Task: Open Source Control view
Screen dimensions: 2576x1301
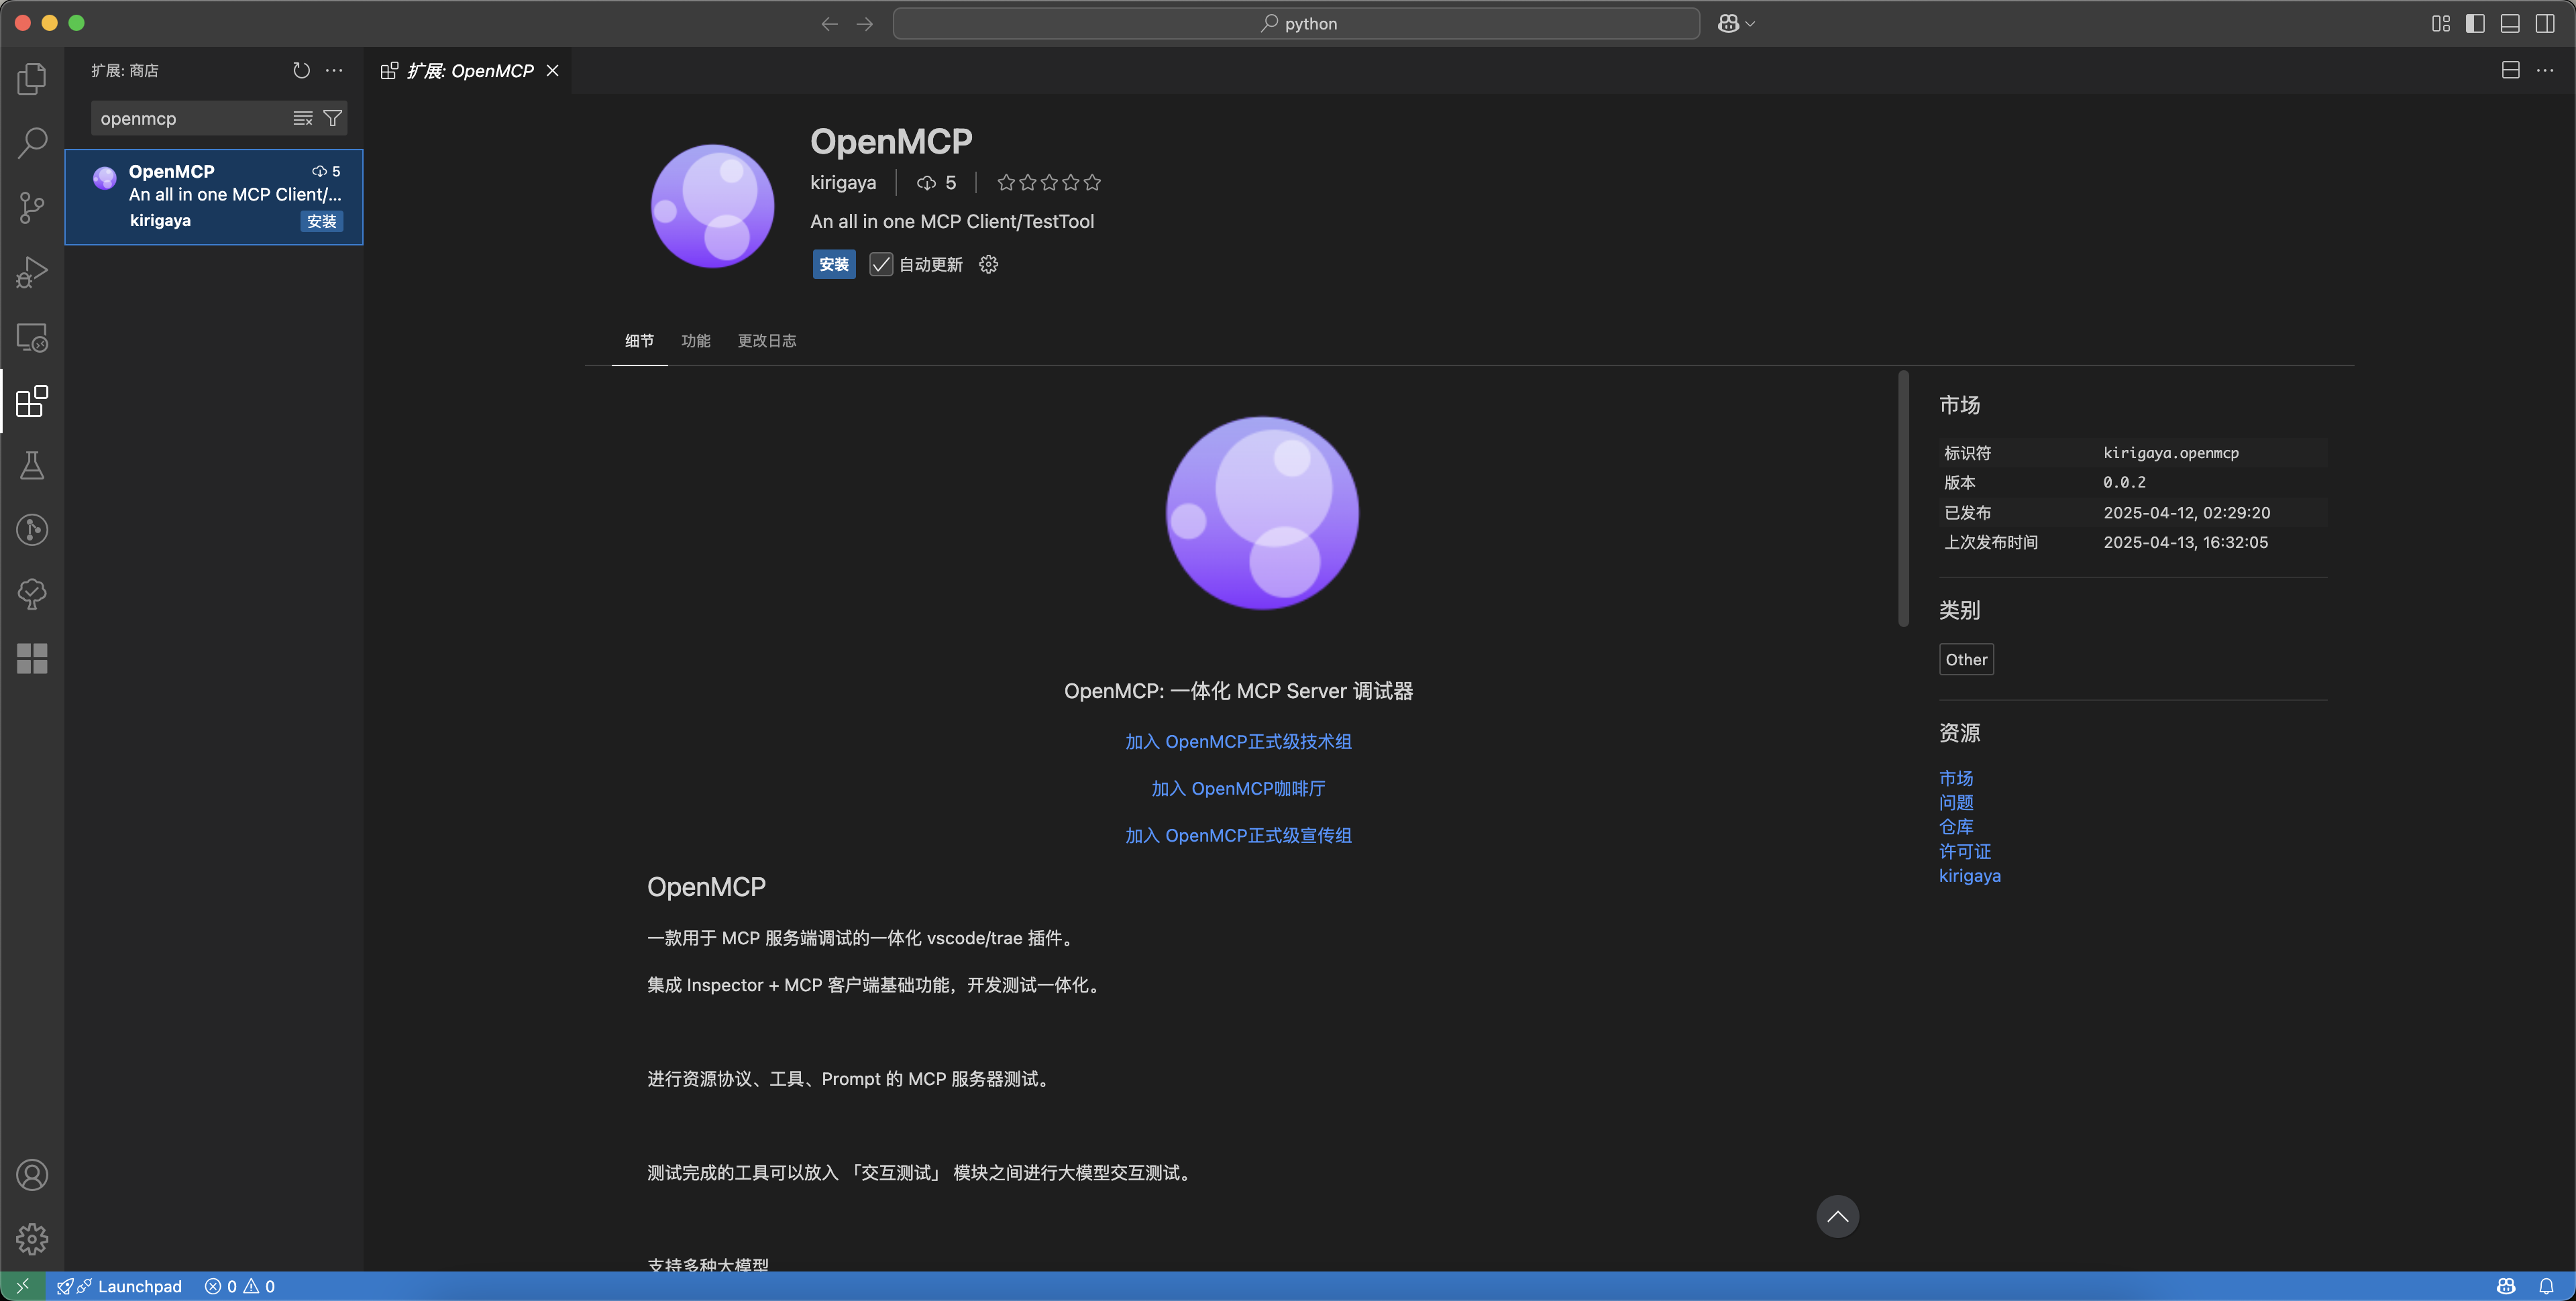Action: (32, 208)
